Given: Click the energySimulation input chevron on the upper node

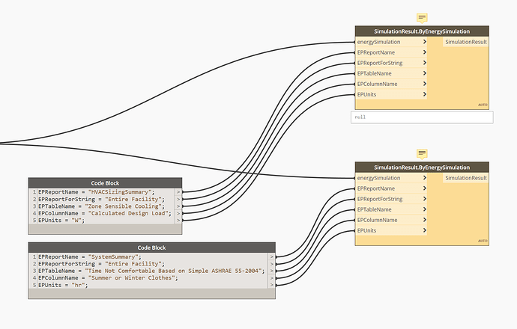Looking at the screenshot, I should click(x=425, y=42).
